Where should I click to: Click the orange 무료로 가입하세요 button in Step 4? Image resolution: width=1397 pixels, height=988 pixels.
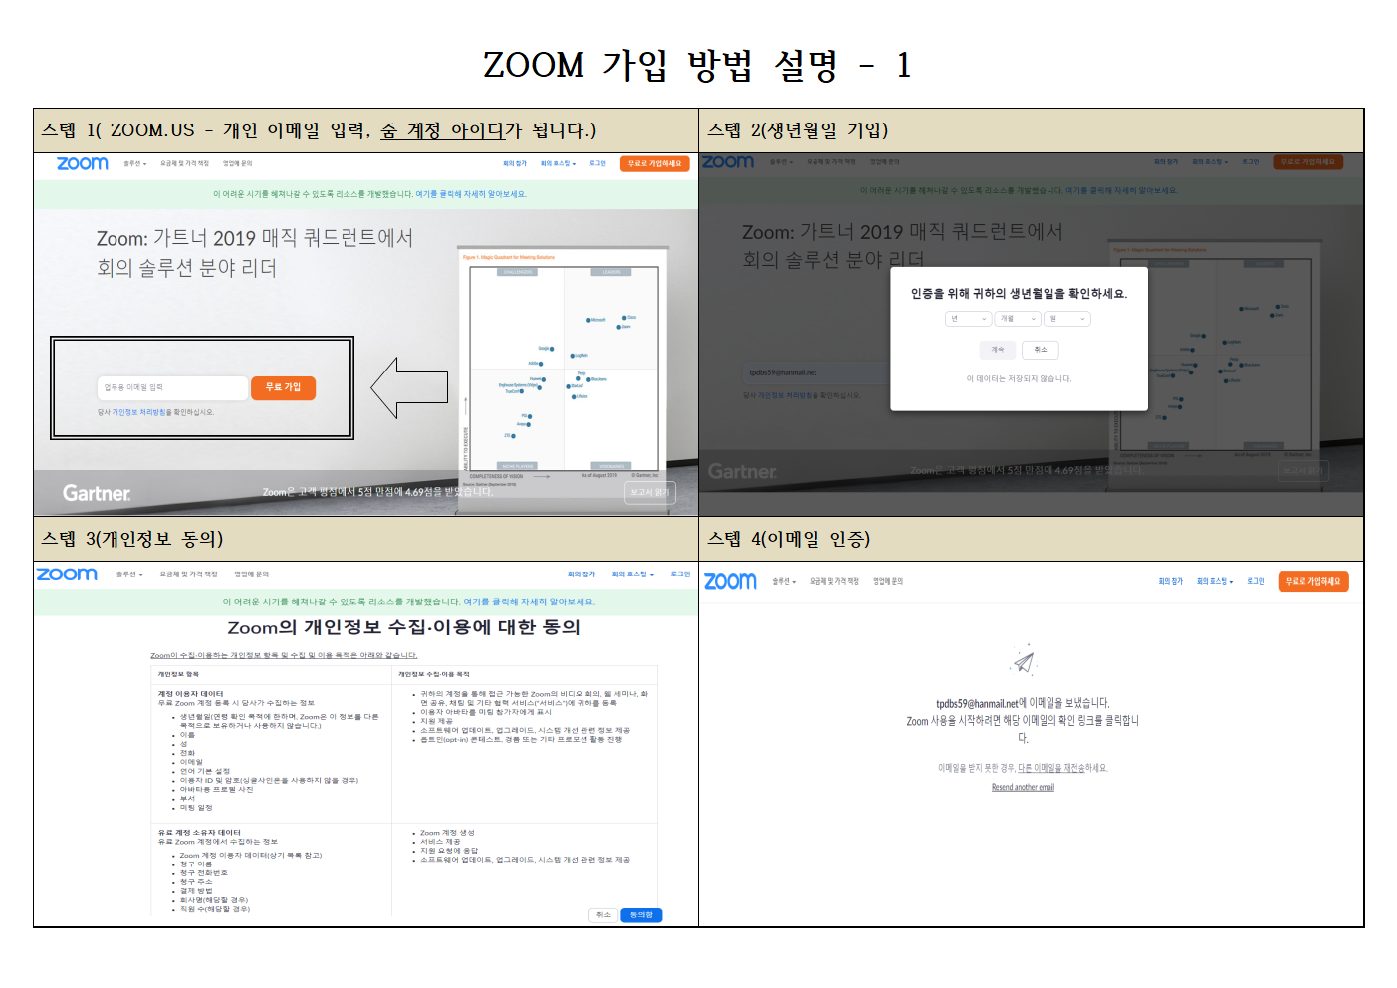[1313, 581]
